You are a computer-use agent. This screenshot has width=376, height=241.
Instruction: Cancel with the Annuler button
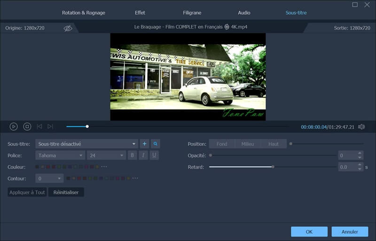350,232
